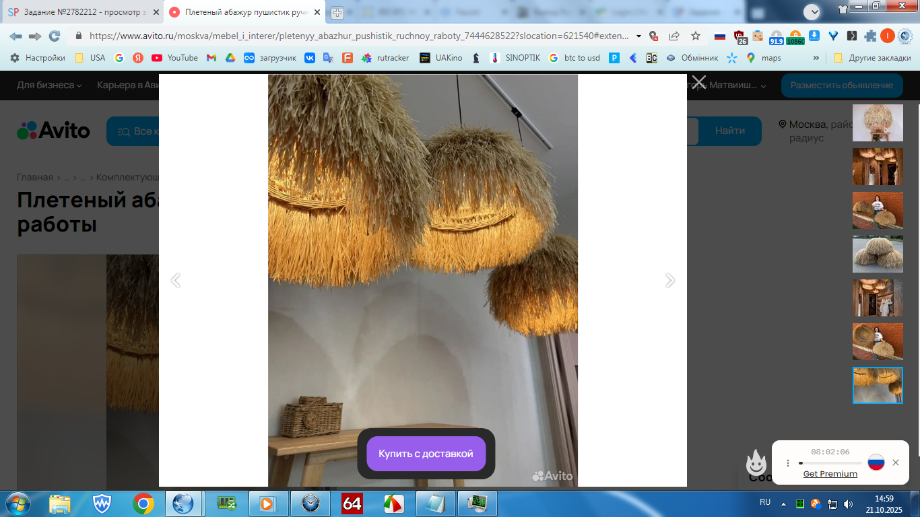Close the VPN timer popup

click(896, 462)
